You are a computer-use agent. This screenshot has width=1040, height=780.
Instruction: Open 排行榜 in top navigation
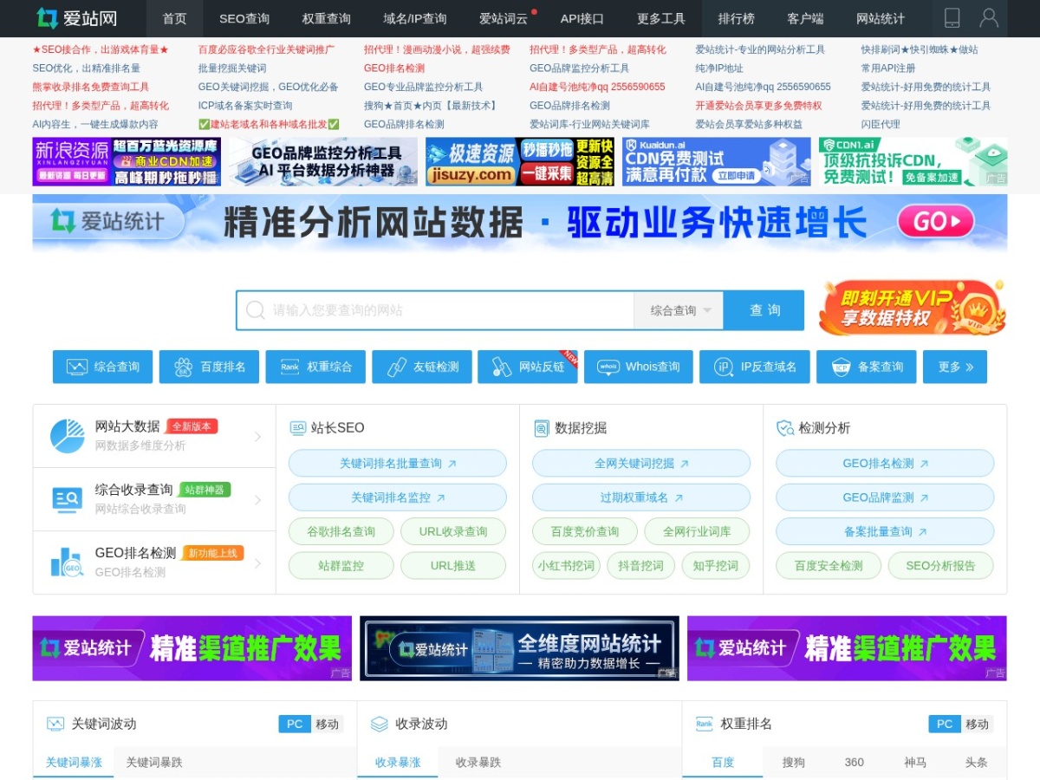(736, 18)
